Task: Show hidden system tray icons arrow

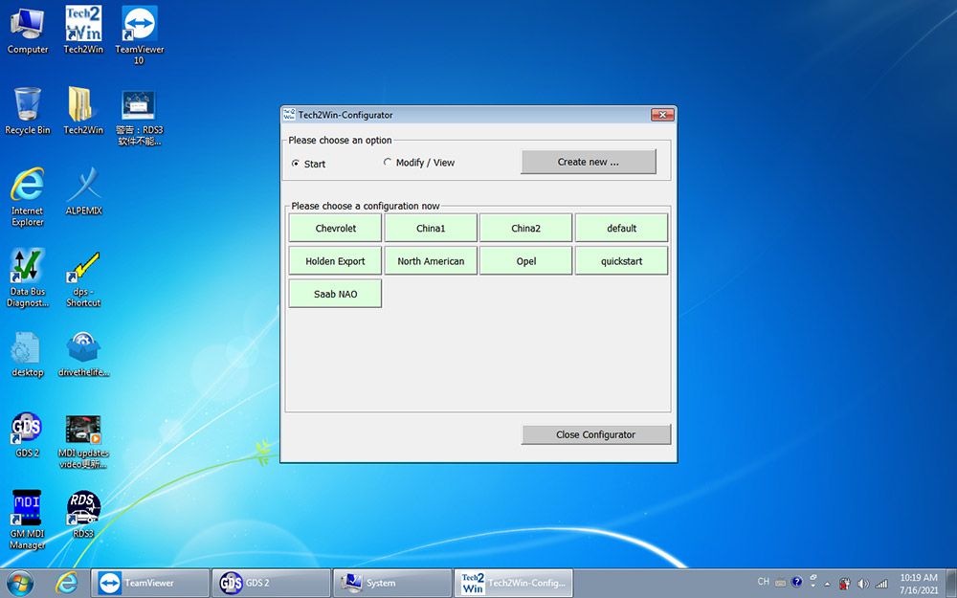Action: pyautogui.click(x=827, y=583)
